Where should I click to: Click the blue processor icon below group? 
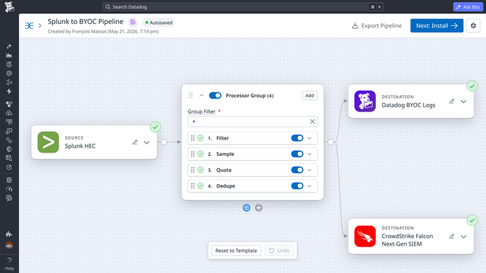point(246,208)
